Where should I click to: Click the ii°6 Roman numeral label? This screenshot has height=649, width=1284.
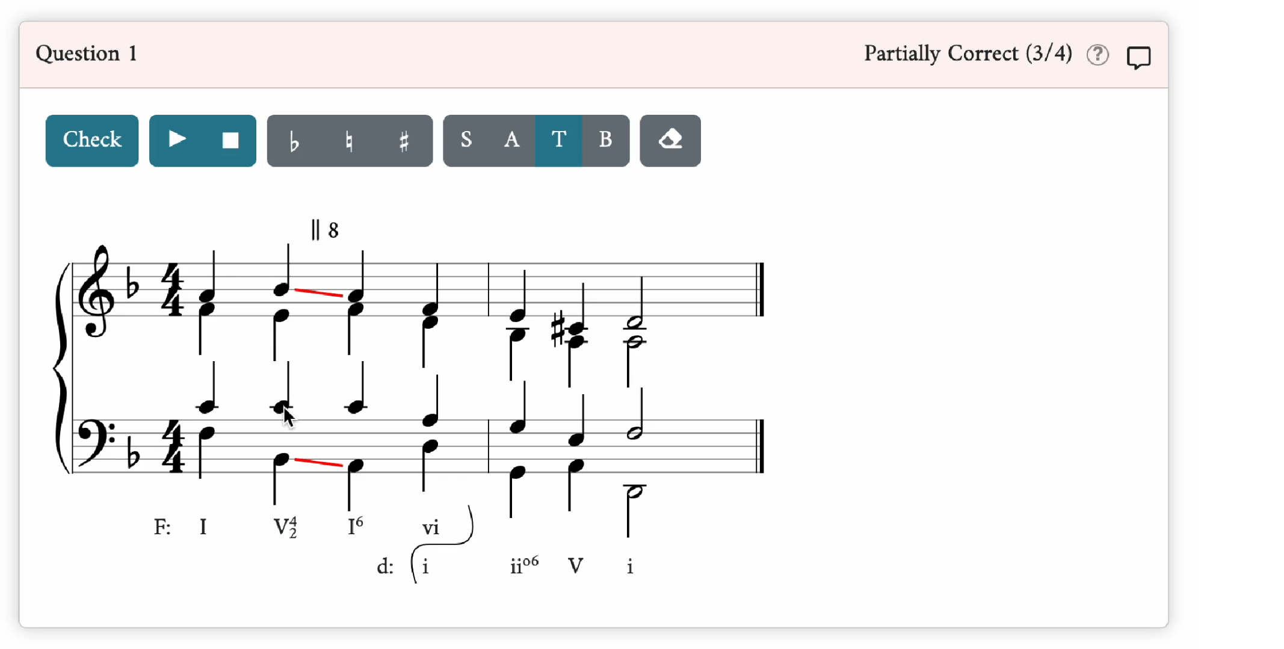pyautogui.click(x=524, y=565)
